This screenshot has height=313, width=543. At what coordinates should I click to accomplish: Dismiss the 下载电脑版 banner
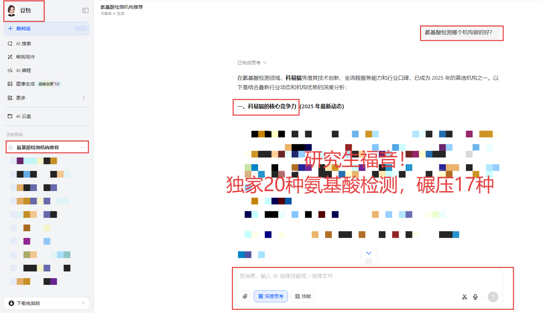point(83,303)
